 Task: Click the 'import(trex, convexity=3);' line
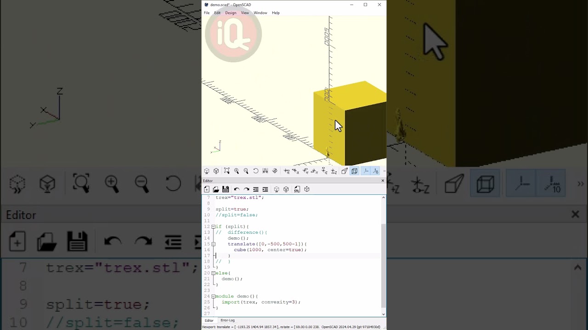[261, 302]
